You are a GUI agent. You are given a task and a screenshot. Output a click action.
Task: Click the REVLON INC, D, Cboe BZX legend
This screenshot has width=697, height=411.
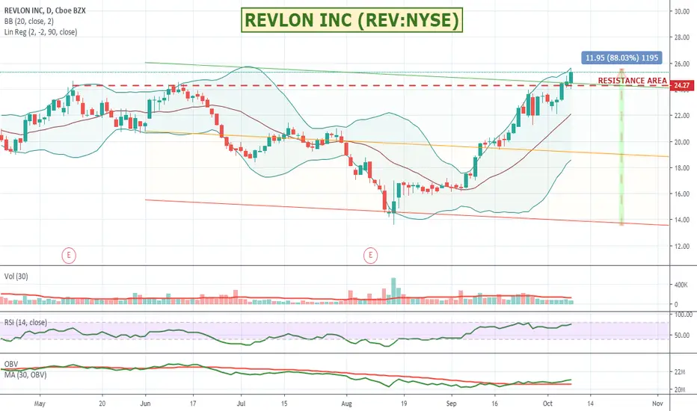click(45, 10)
